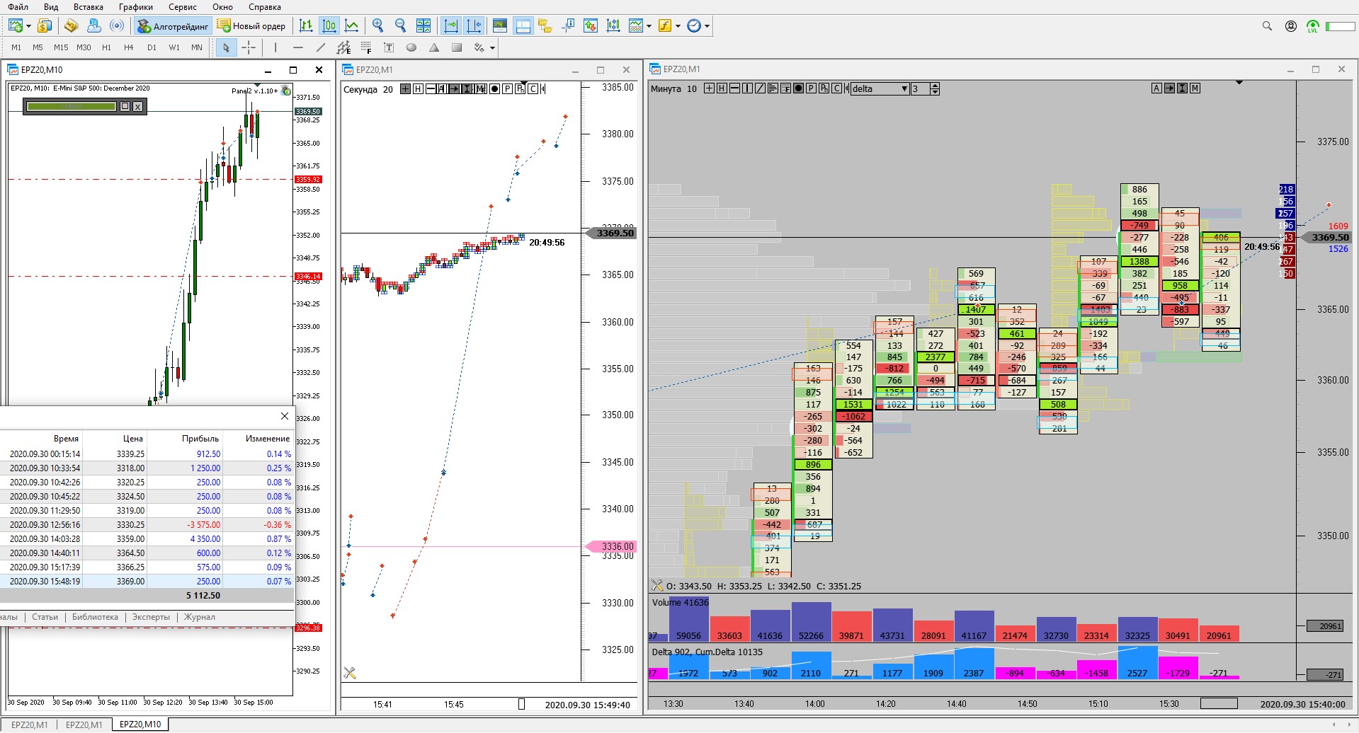Select the crosshair tool

249,47
